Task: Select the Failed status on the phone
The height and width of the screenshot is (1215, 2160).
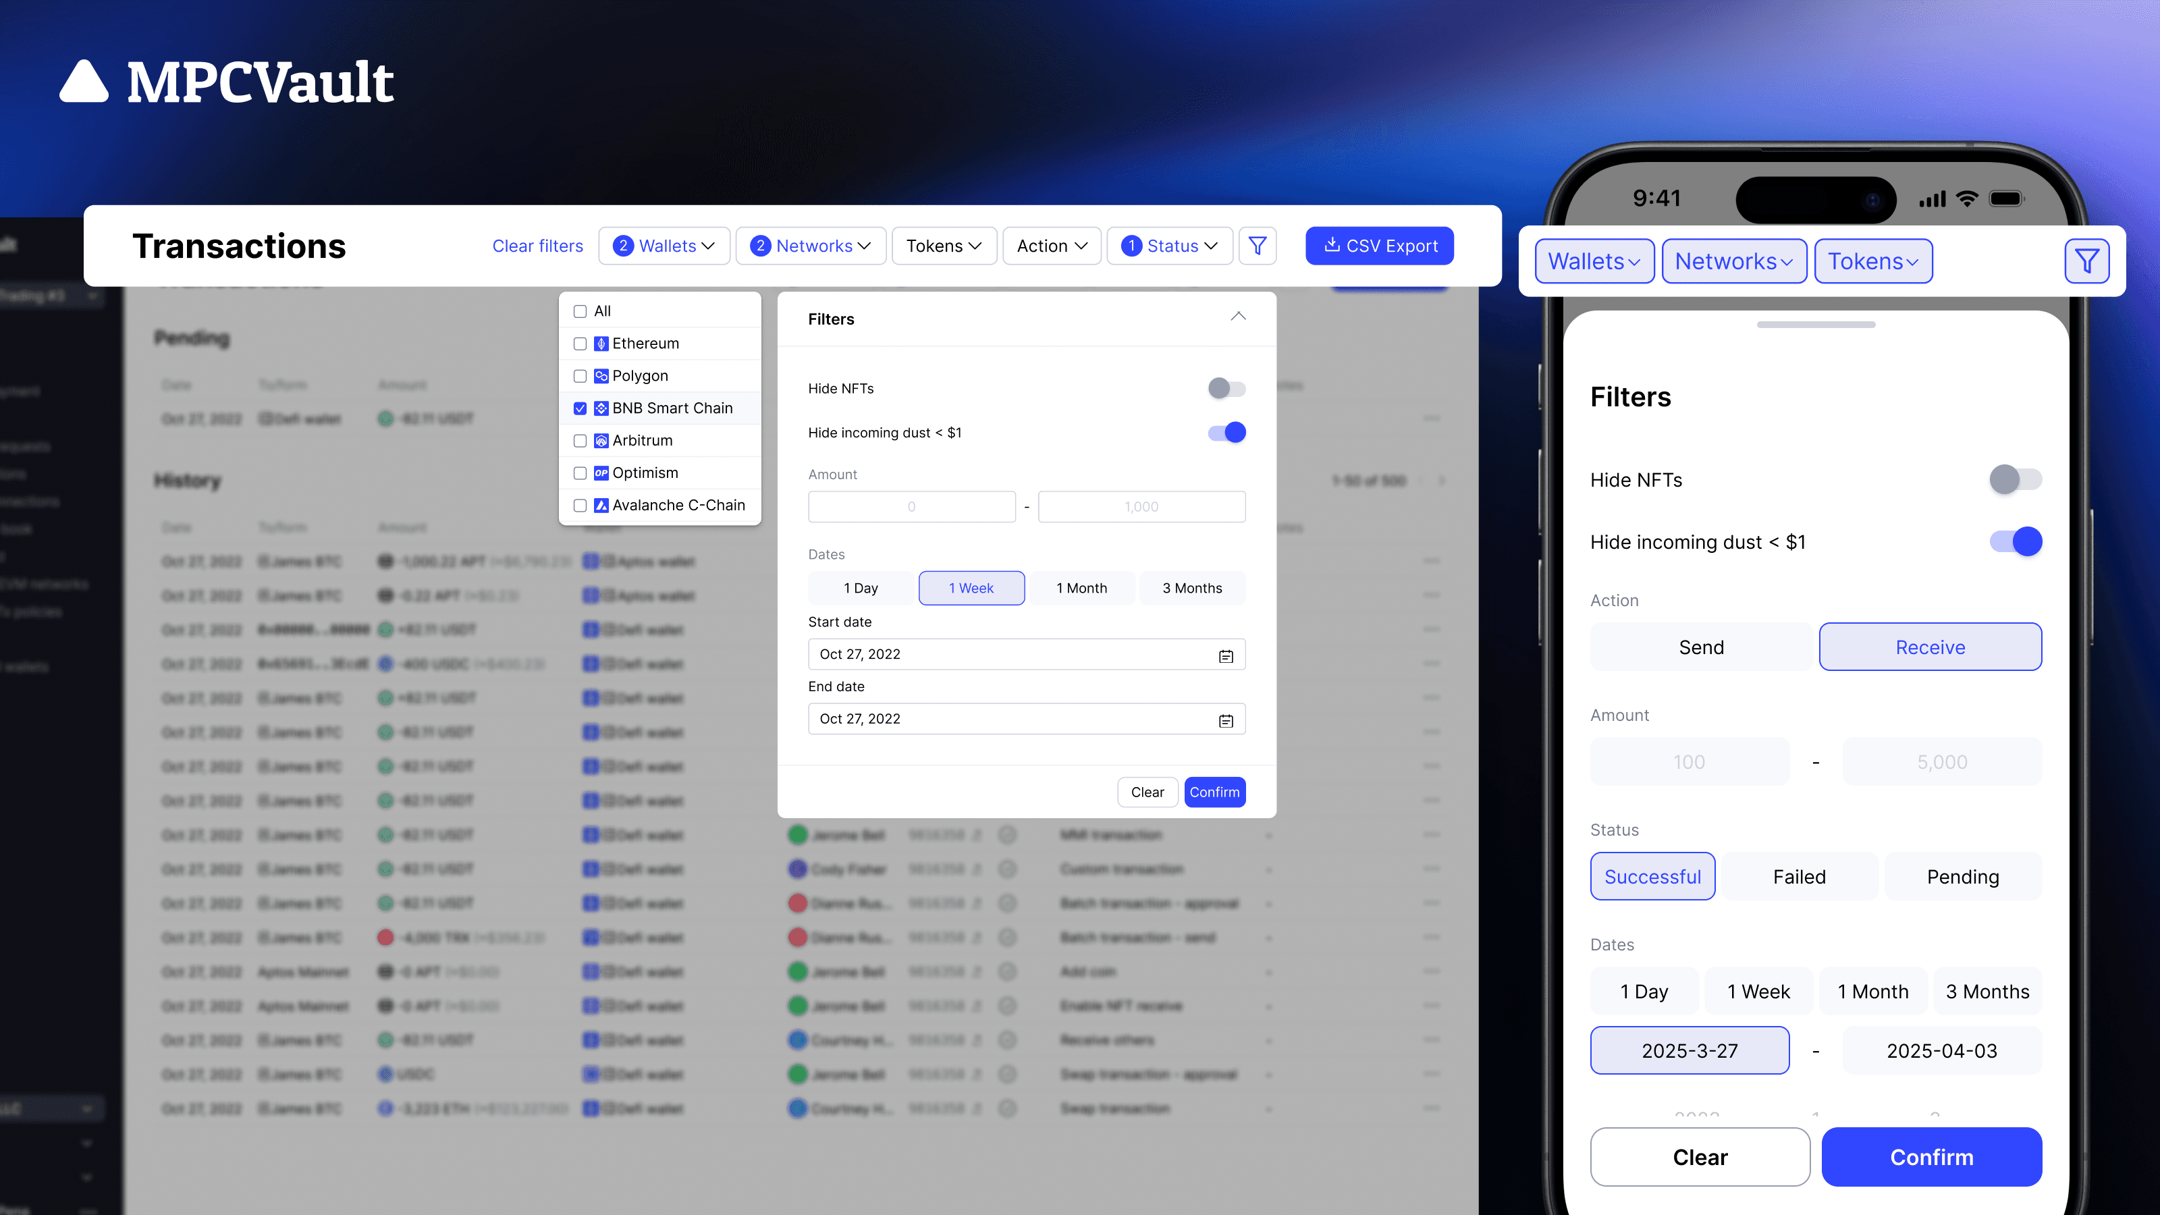Action: [x=1799, y=876]
